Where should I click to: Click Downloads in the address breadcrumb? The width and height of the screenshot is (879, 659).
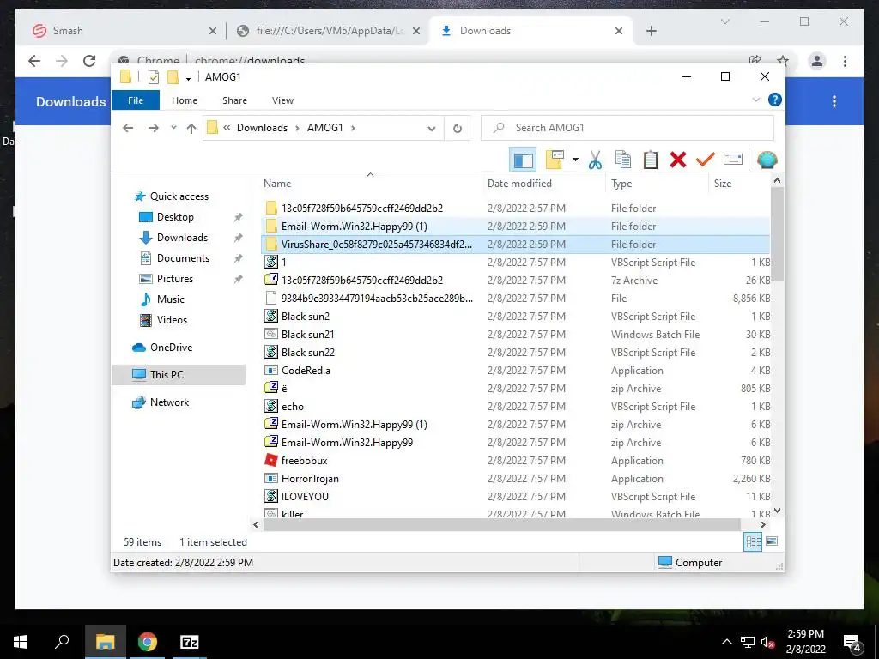[x=262, y=128]
